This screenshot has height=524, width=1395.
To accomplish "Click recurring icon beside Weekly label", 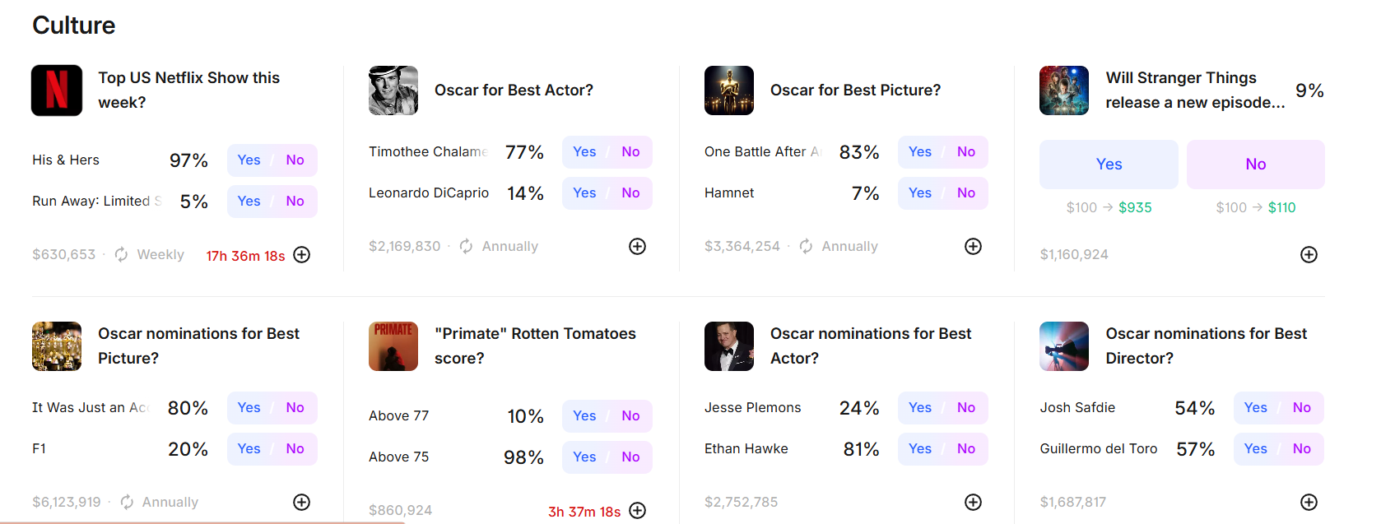I will point(121,255).
